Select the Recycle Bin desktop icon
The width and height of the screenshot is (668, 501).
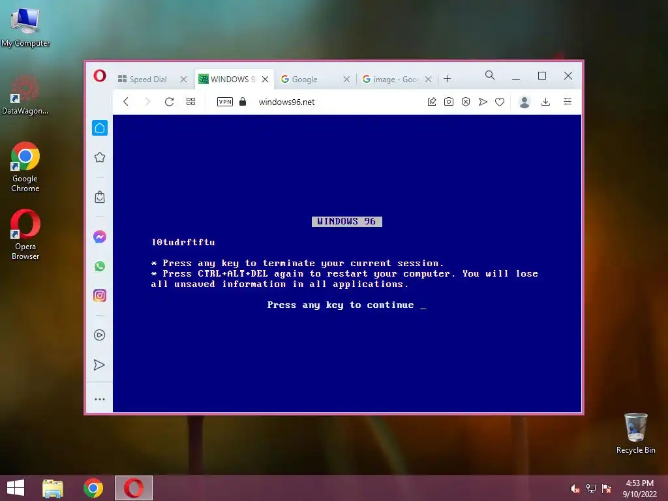(x=635, y=433)
